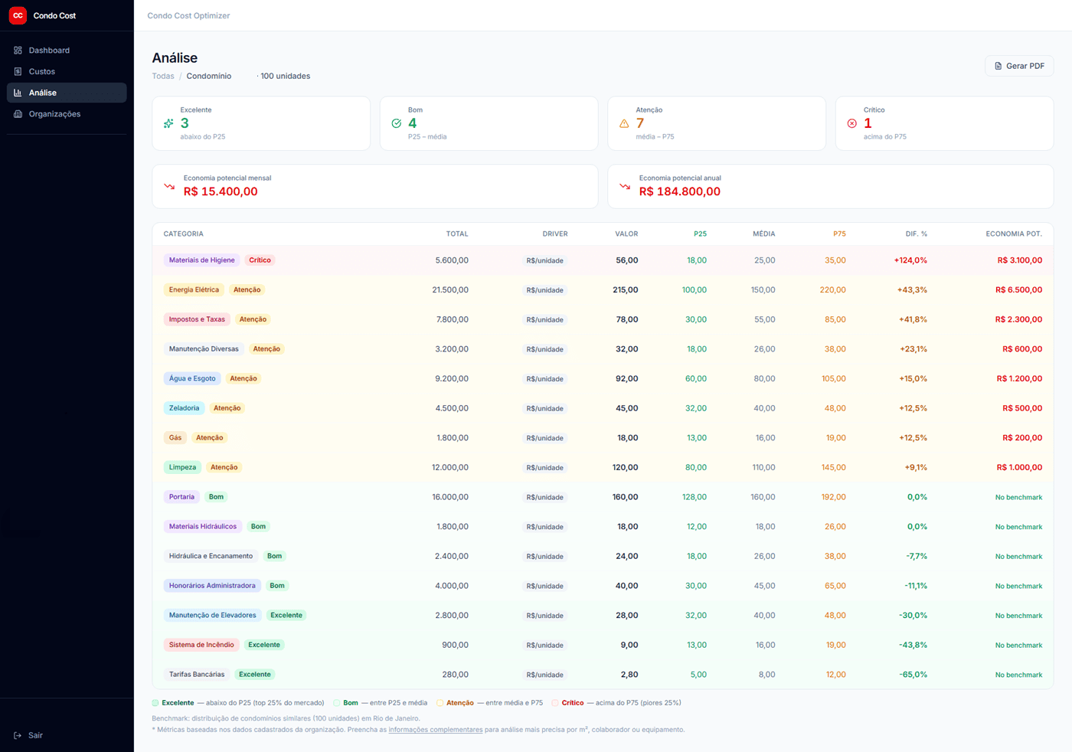Click the Bom checkmark circle icon
The height and width of the screenshot is (752, 1072).
pyautogui.click(x=396, y=123)
